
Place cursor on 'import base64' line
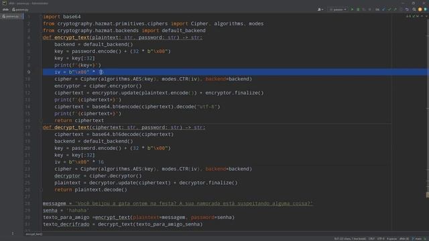tap(62, 17)
